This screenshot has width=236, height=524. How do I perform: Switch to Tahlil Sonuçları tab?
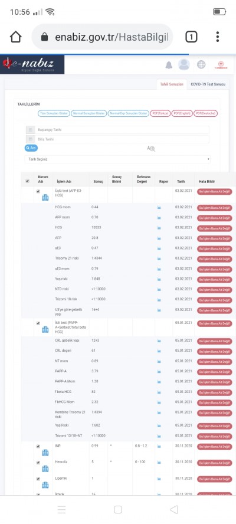pyautogui.click(x=172, y=84)
